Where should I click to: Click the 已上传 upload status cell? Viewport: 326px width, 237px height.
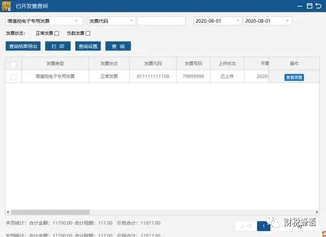227,76
